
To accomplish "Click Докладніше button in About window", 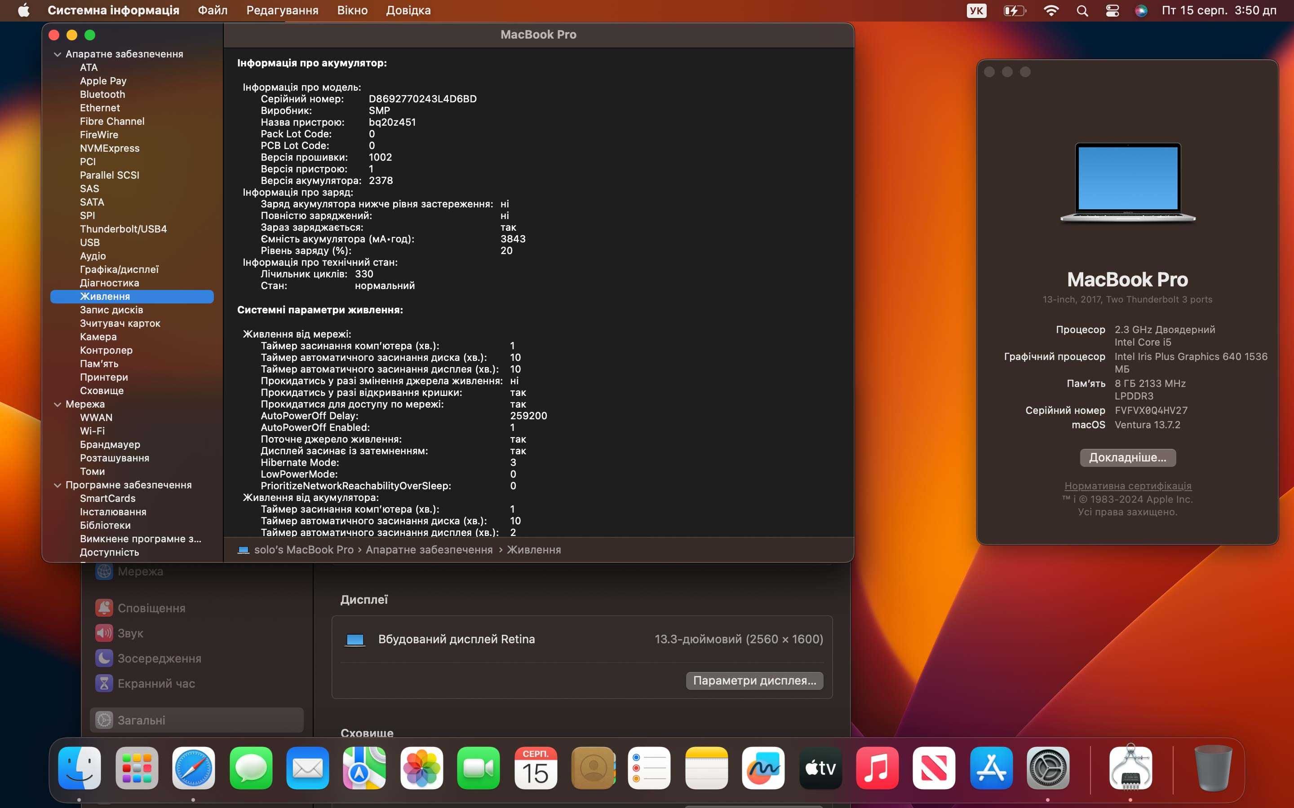I will [x=1127, y=457].
